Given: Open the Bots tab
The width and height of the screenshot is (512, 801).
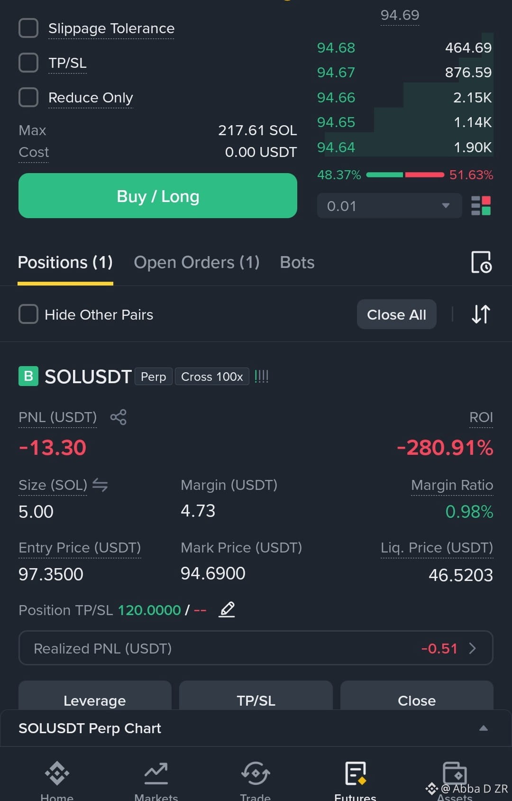Looking at the screenshot, I should [297, 262].
